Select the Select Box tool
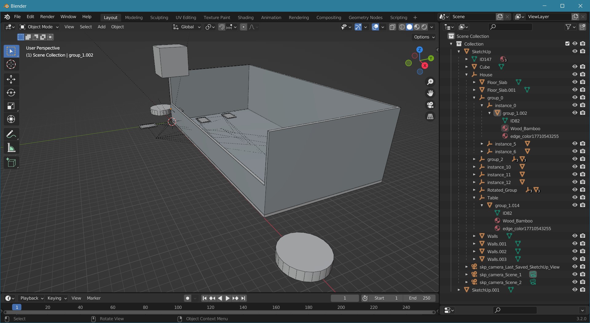This screenshot has width=590, height=323. pos(11,51)
